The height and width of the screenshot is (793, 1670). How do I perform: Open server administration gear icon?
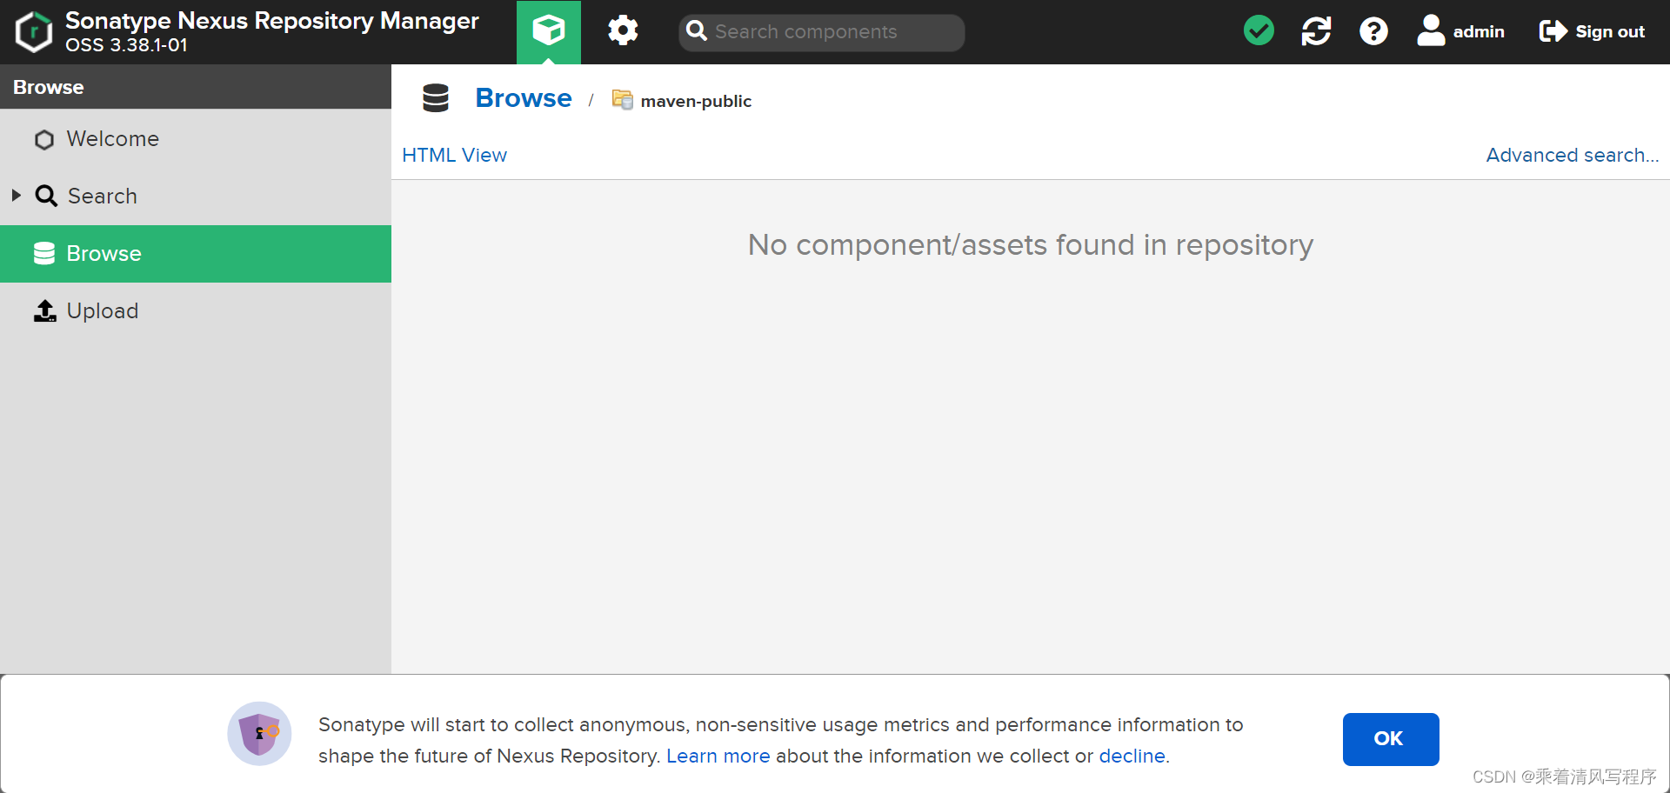click(623, 31)
